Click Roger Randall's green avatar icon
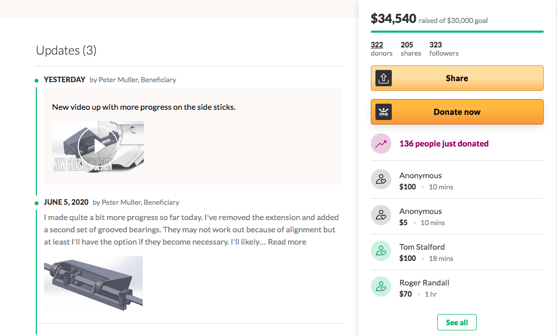This screenshot has height=336, width=557. [x=381, y=286]
